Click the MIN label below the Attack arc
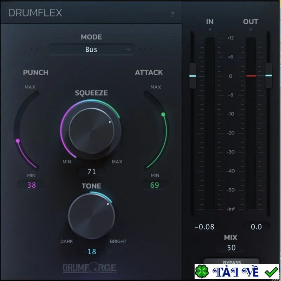 click(x=155, y=175)
